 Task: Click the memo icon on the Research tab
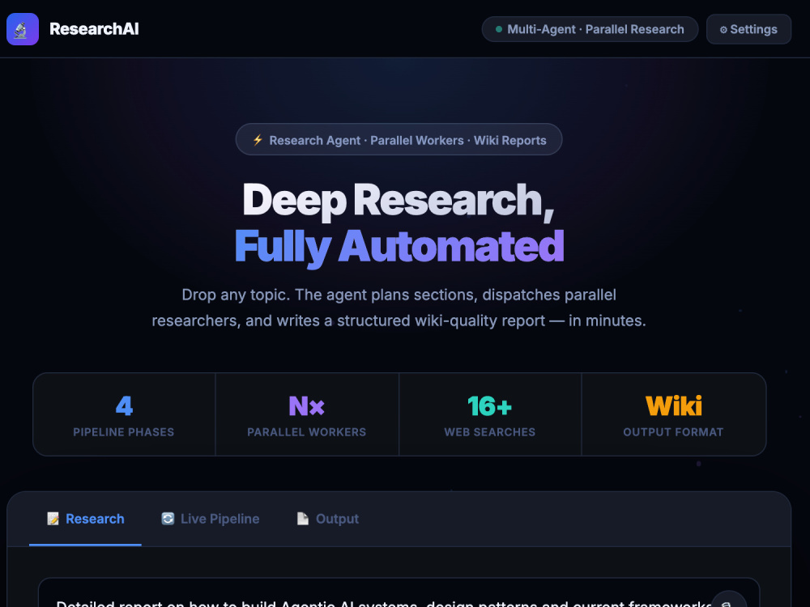[53, 519]
